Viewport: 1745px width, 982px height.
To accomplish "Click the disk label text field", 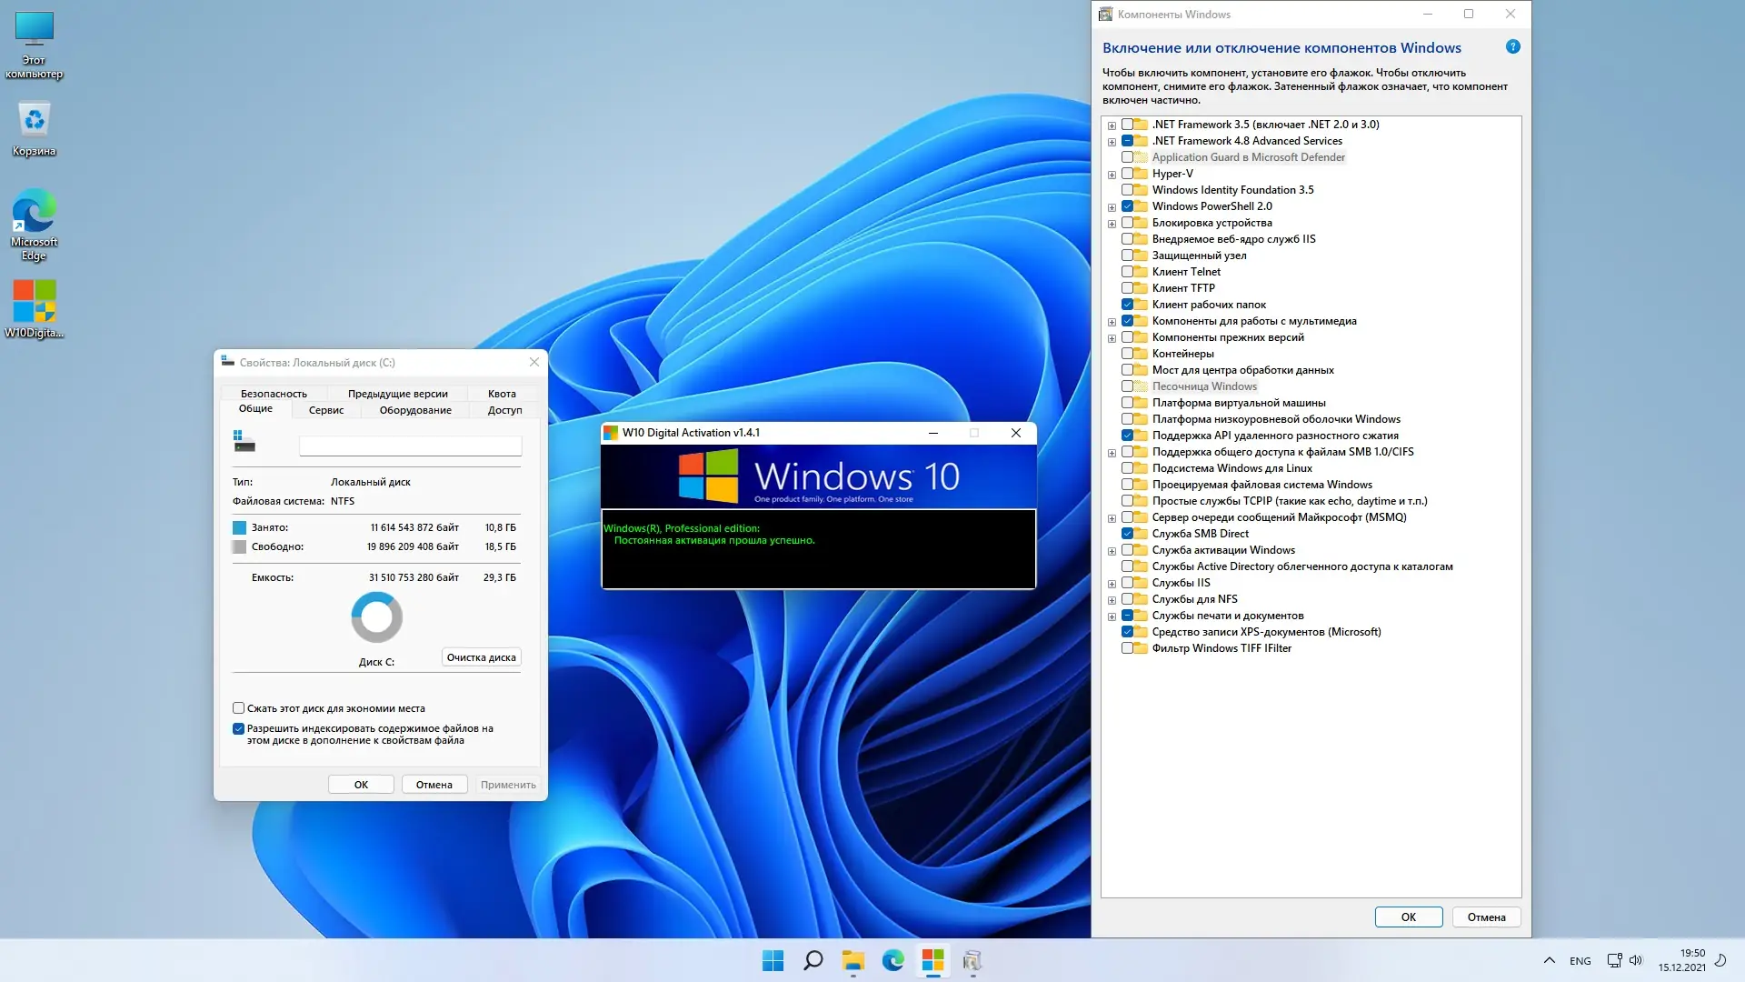I will [410, 446].
